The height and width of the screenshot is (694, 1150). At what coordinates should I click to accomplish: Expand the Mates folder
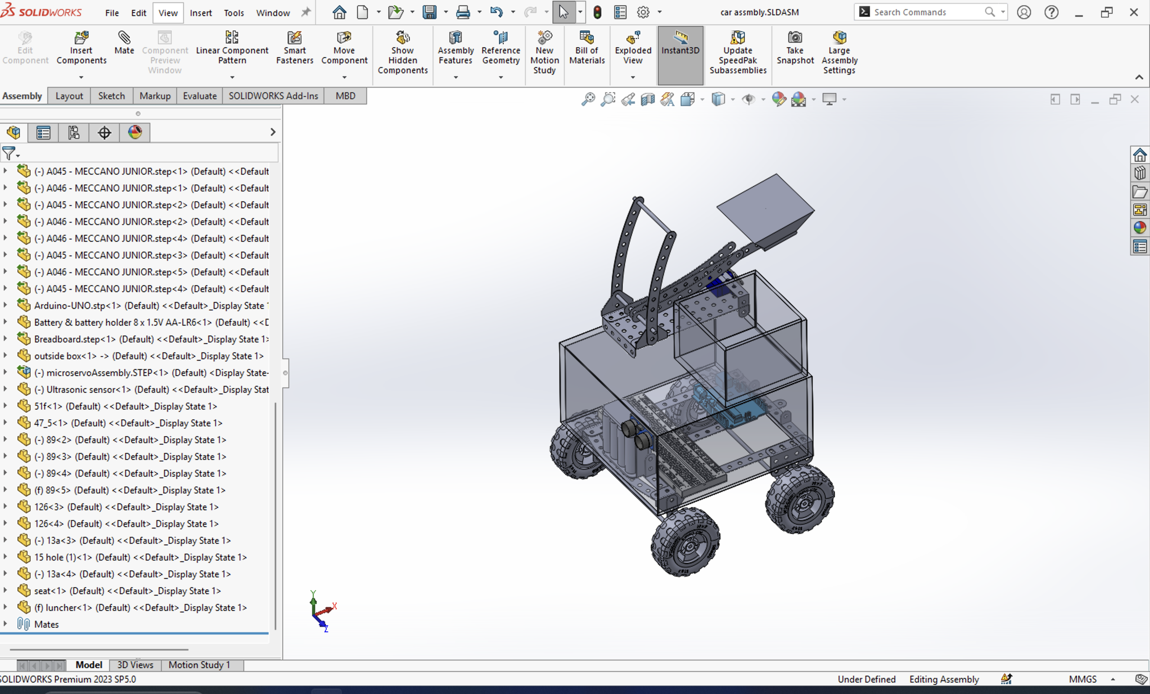5,623
